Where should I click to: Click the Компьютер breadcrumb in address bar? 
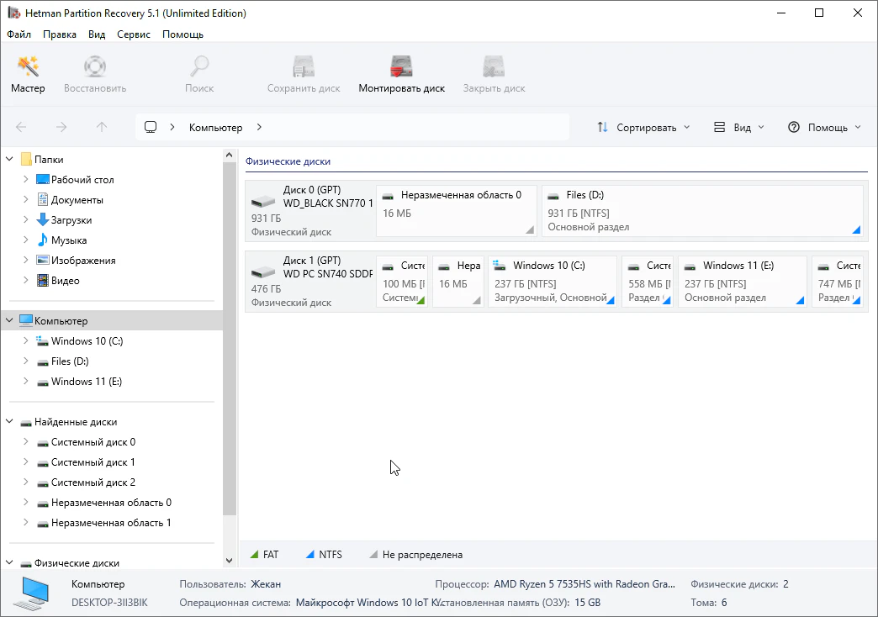(x=215, y=128)
